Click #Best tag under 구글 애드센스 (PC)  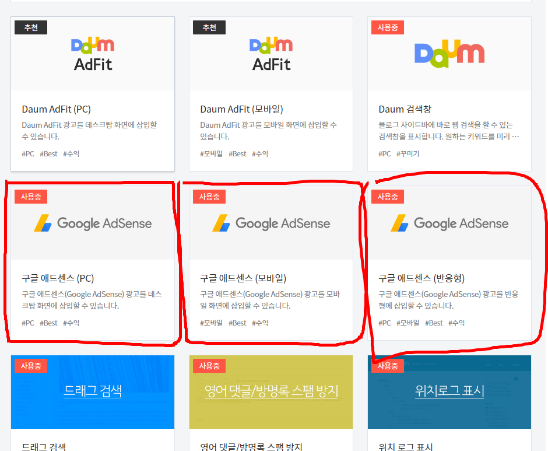[48, 323]
